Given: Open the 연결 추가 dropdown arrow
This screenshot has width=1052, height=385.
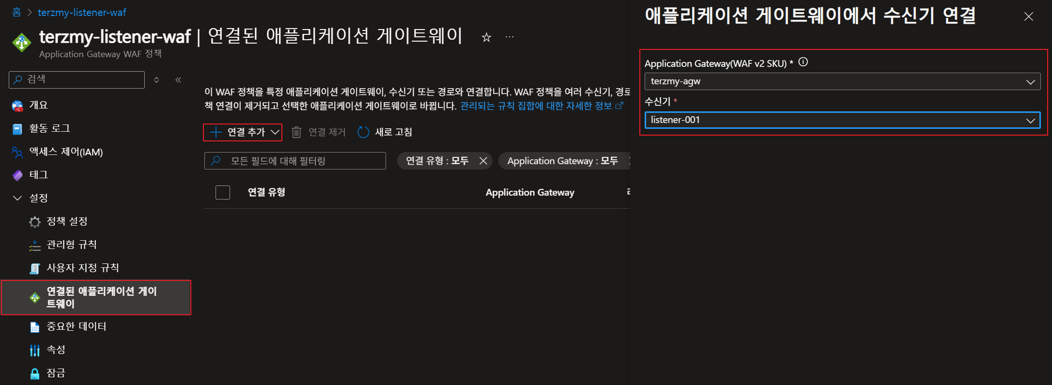Looking at the screenshot, I should pos(275,132).
